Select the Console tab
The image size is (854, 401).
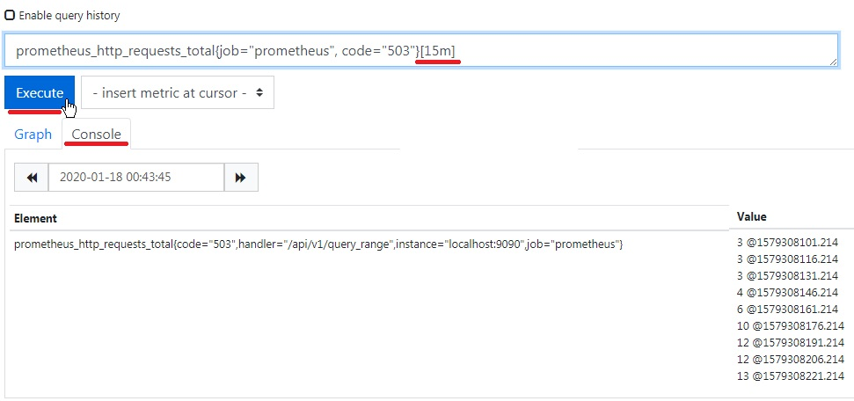pos(97,134)
